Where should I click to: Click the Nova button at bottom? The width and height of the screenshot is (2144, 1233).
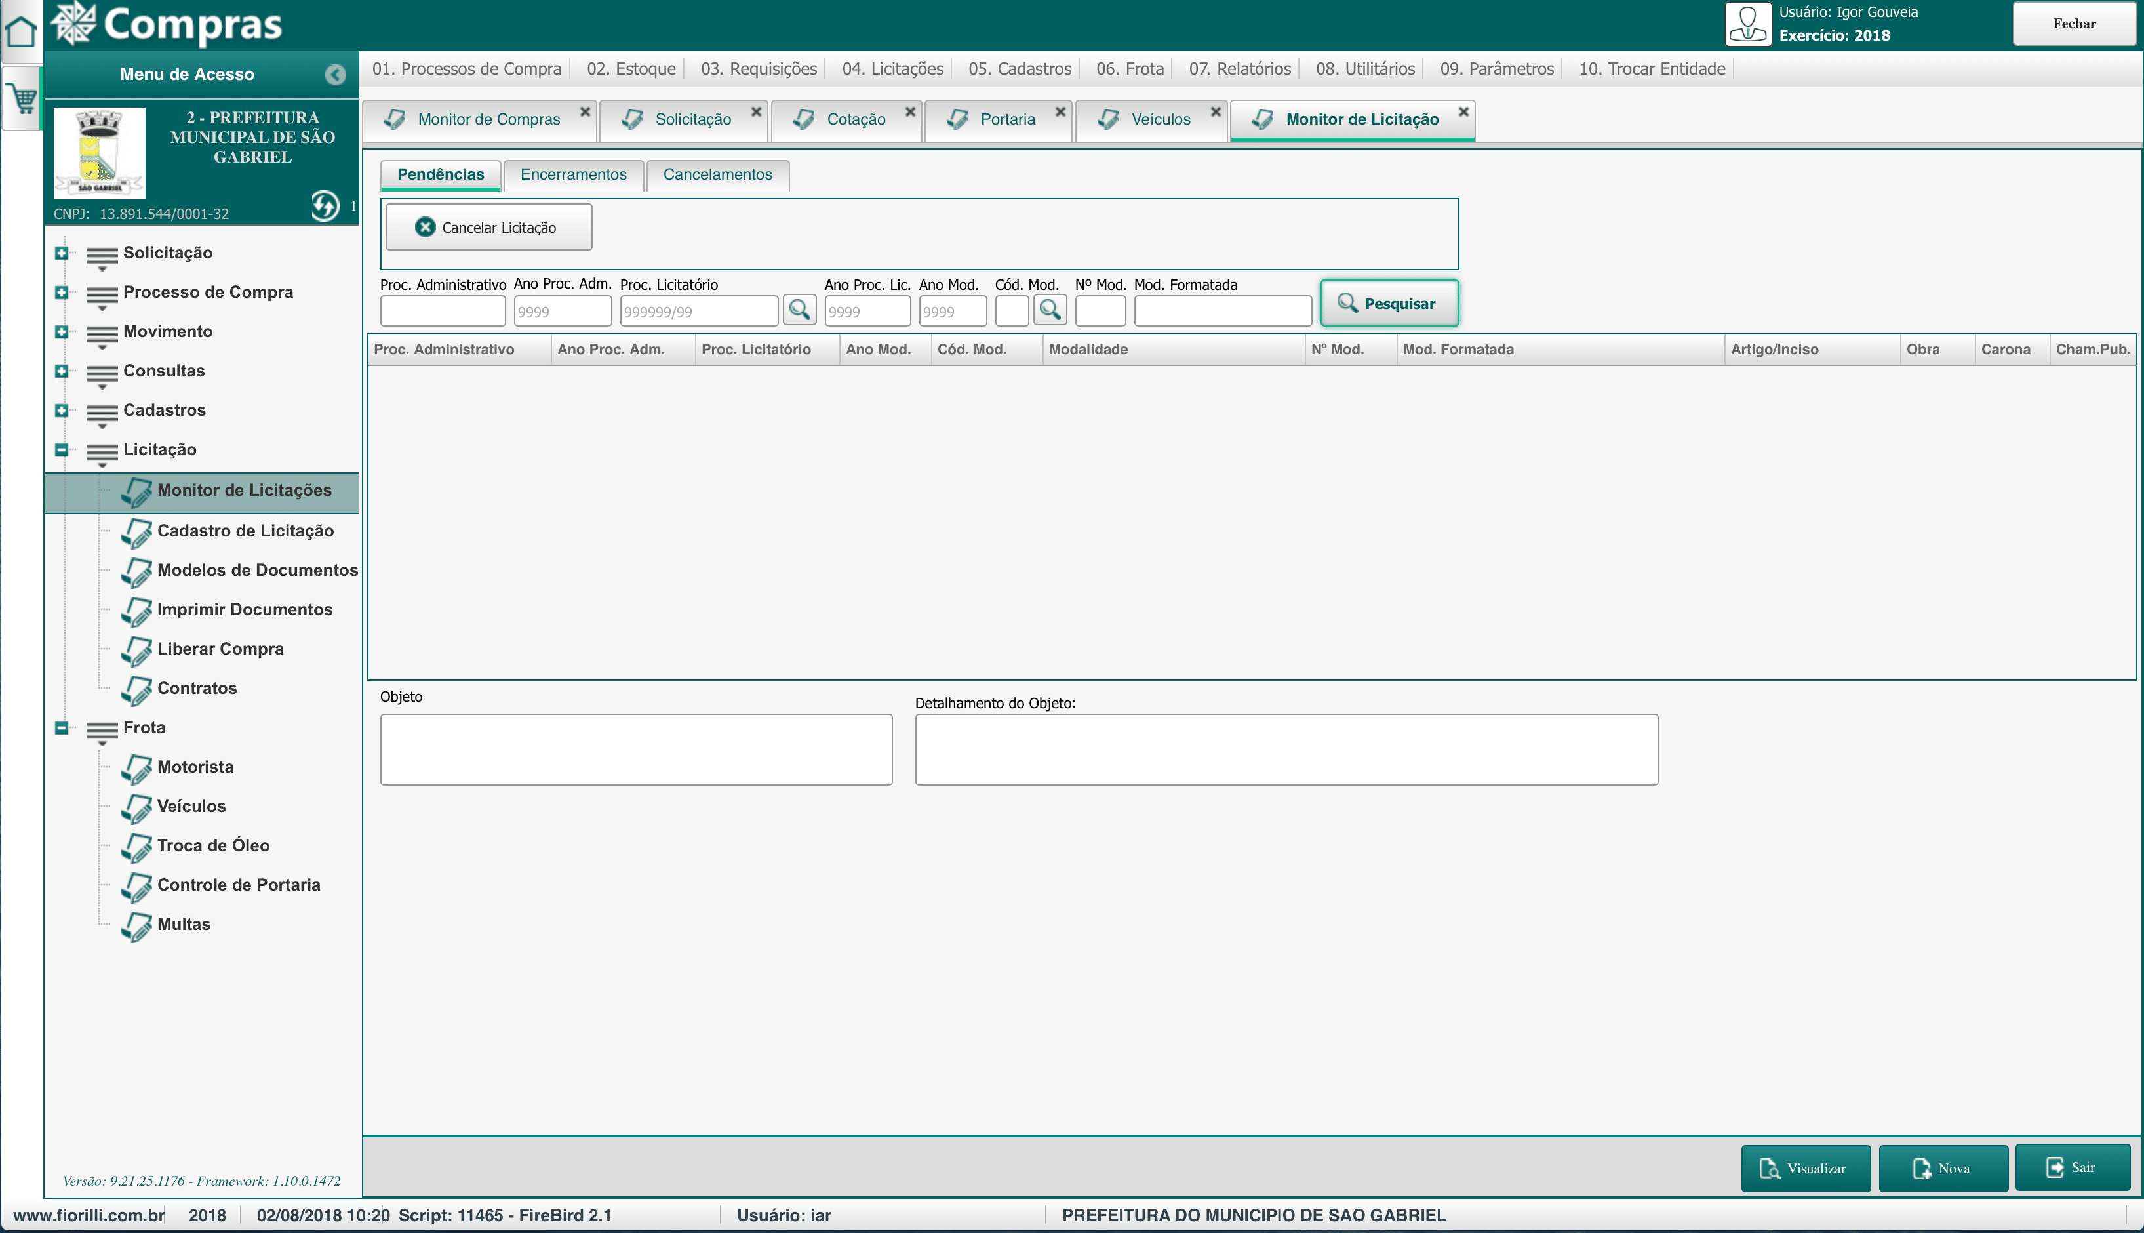click(x=1943, y=1168)
